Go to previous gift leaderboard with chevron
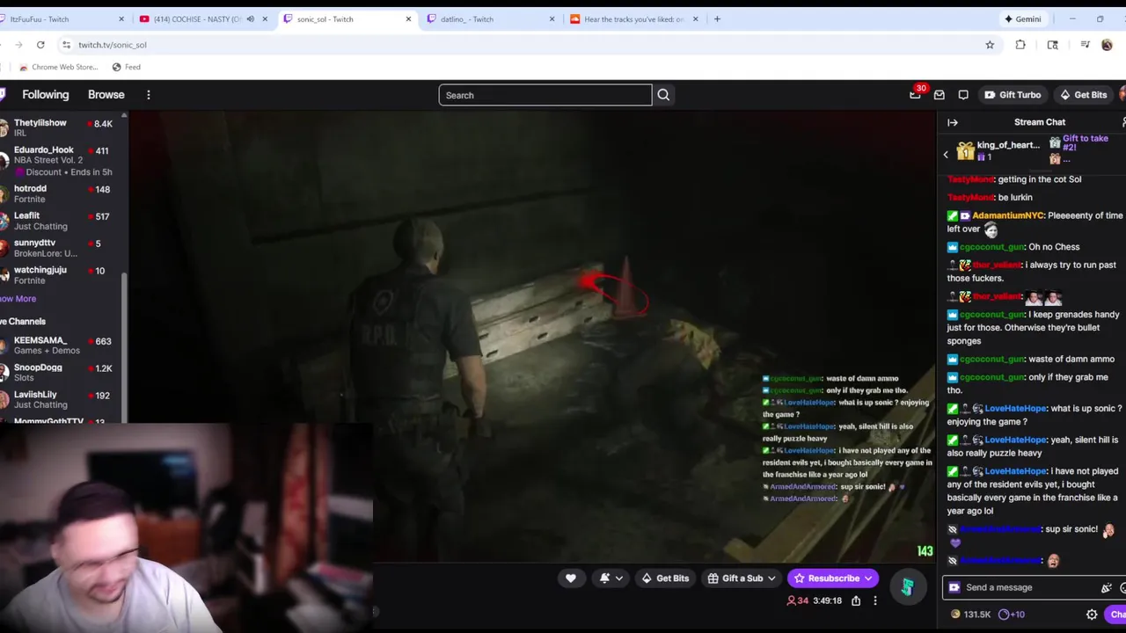The image size is (1126, 633). 946,155
